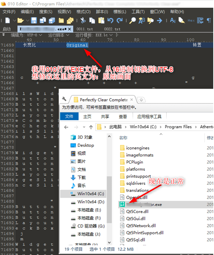Click the Redo arrow icon

coord(120,20)
